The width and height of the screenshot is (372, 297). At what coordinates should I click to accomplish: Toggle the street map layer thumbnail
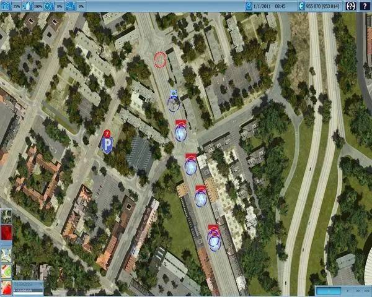pyautogui.click(x=6, y=253)
